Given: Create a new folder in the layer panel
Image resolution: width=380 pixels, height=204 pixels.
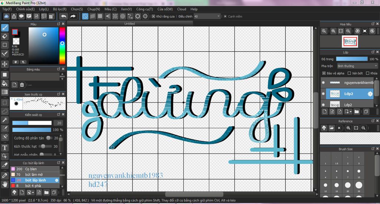Looking at the screenshot, I should tap(357, 111).
